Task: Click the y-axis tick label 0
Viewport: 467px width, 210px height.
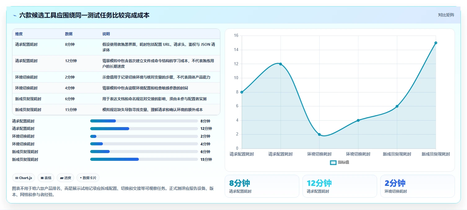Action: pyautogui.click(x=237, y=148)
